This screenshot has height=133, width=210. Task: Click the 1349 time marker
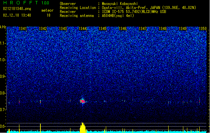point(183,29)
